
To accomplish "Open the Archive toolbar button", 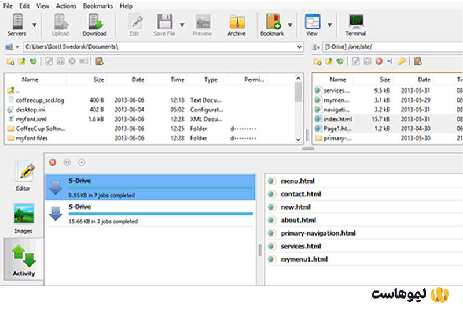I will [x=237, y=25].
